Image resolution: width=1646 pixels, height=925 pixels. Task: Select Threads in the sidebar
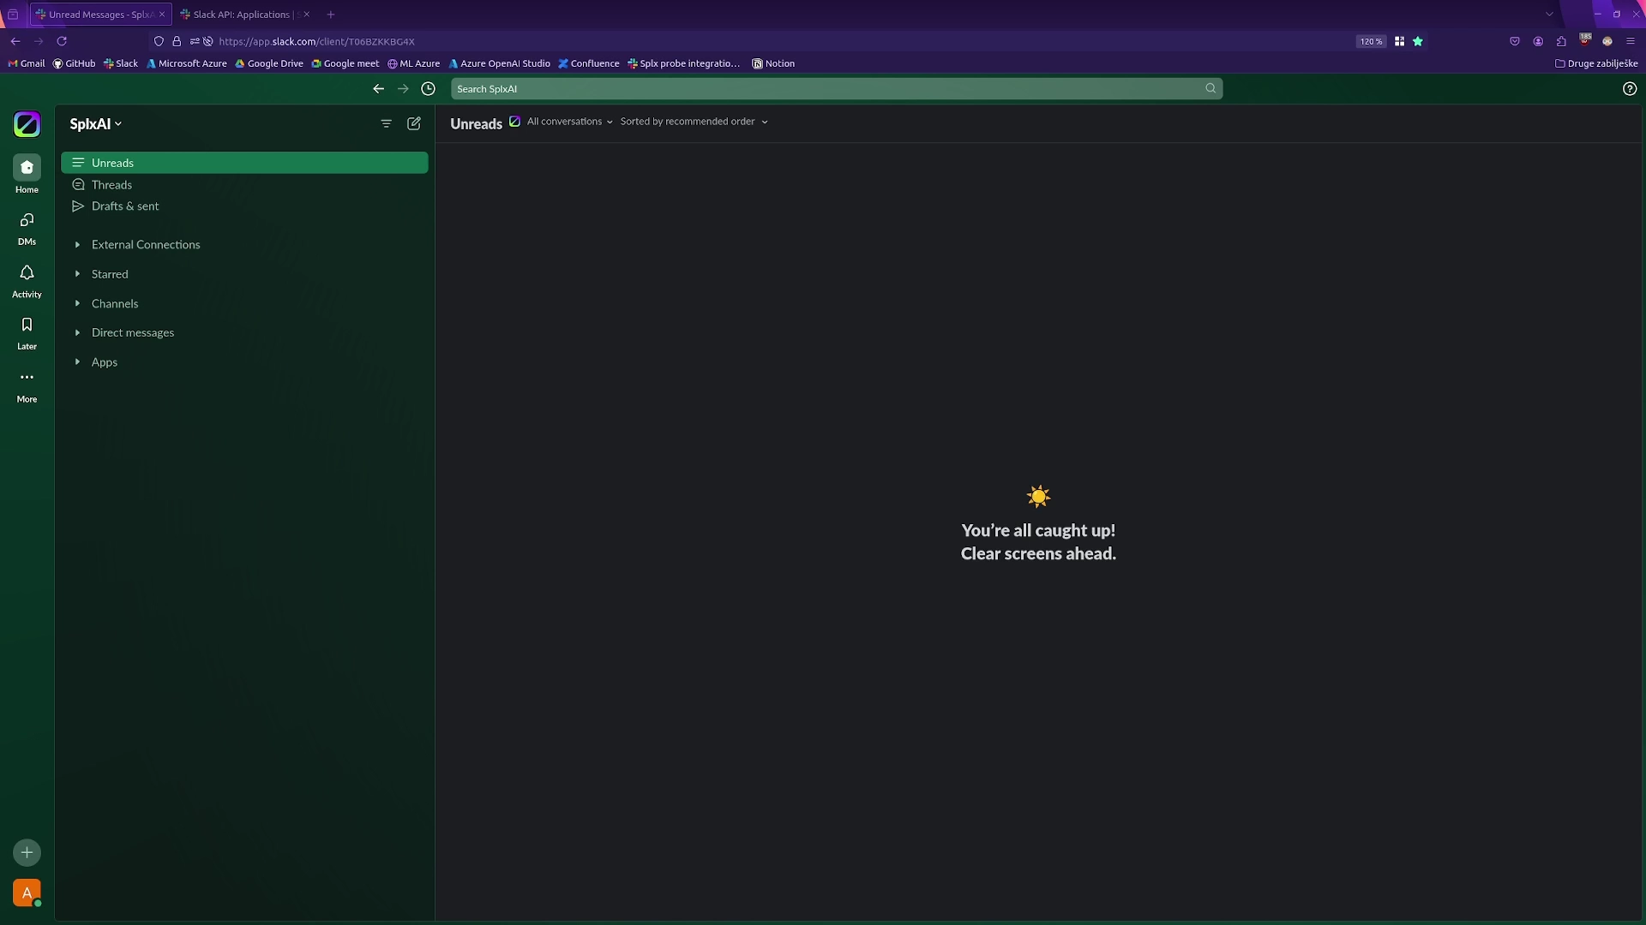click(111, 185)
